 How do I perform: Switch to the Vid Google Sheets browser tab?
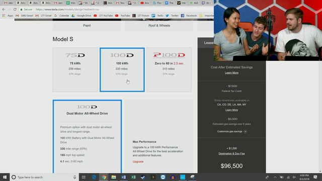pyautogui.click(x=71, y=3)
